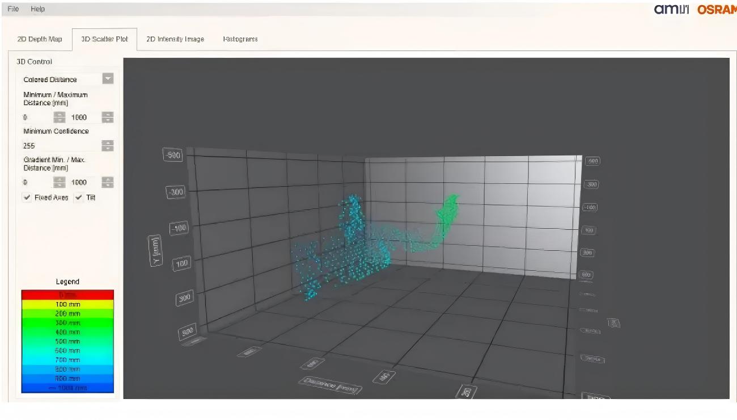The width and height of the screenshot is (737, 420).
Task: Toggle the Fixed Axes checkbox
Action: (x=27, y=198)
